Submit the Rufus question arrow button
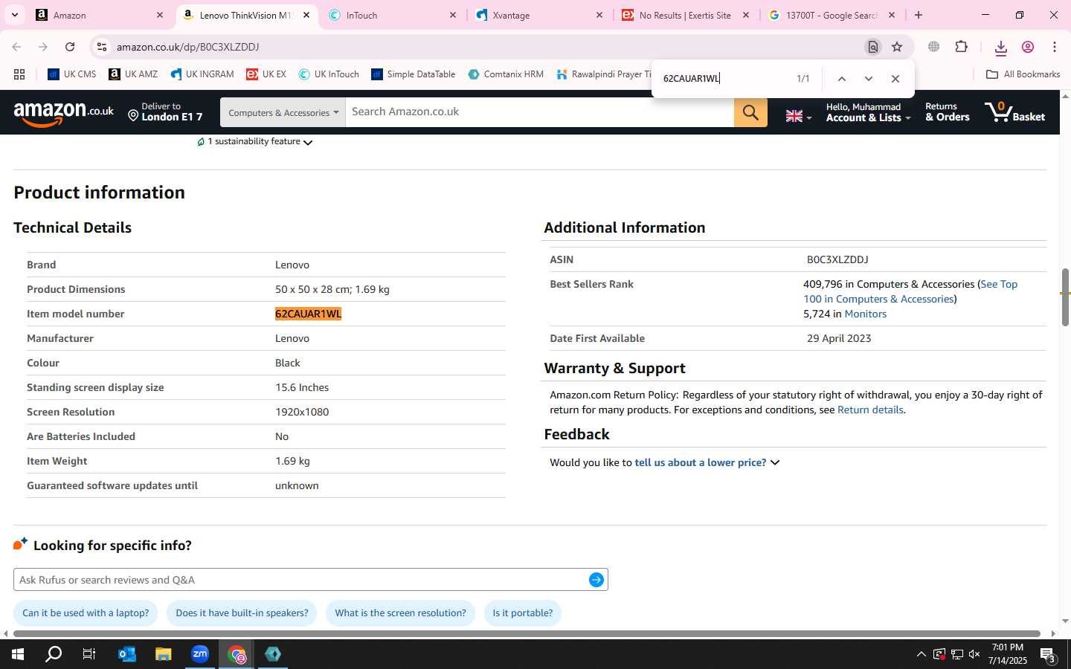This screenshot has width=1071, height=669. pyautogui.click(x=596, y=580)
